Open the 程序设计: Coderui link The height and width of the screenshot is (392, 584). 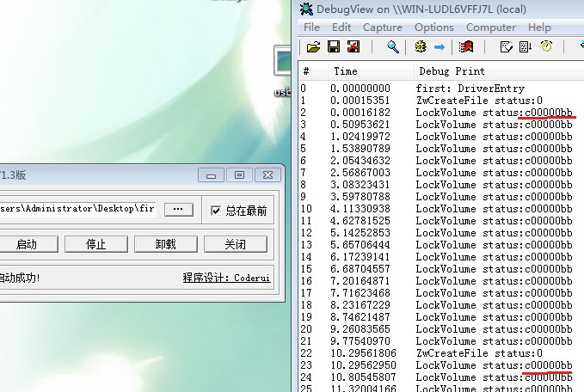coord(226,278)
